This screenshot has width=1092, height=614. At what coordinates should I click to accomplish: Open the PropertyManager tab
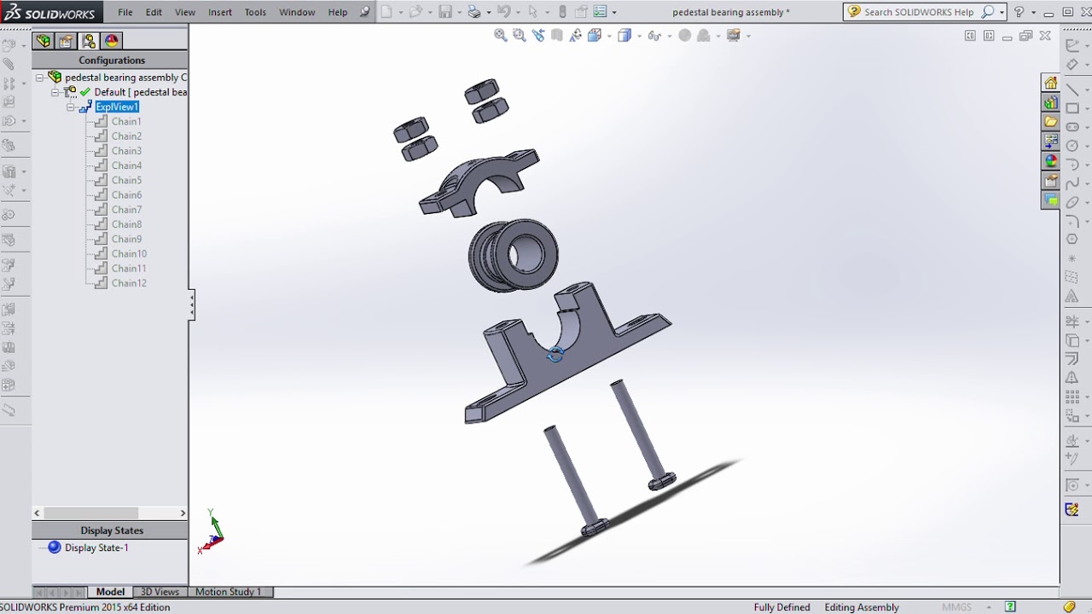[x=66, y=41]
